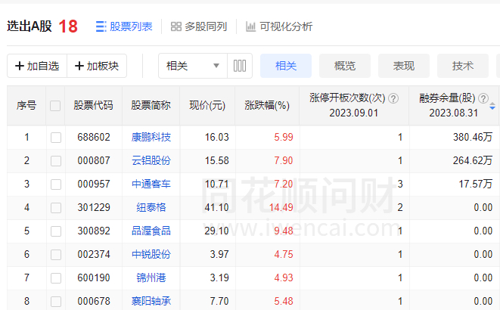The width and height of the screenshot is (500, 310).
Task: Check the box for 康鹏科技 row
Action: 56,138
